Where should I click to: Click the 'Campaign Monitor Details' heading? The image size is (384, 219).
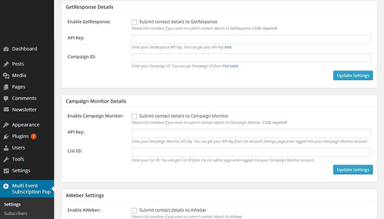pyautogui.click(x=96, y=101)
